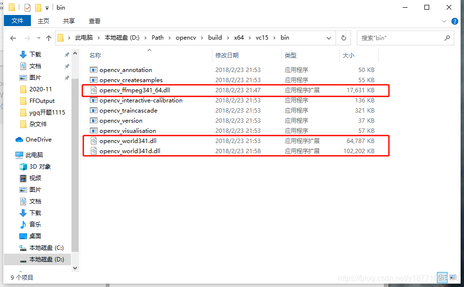Click opencv in address breadcrumb
The width and height of the screenshot is (464, 287).
click(186, 38)
